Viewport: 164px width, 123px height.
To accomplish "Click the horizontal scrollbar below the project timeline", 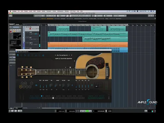I will coord(51,108).
